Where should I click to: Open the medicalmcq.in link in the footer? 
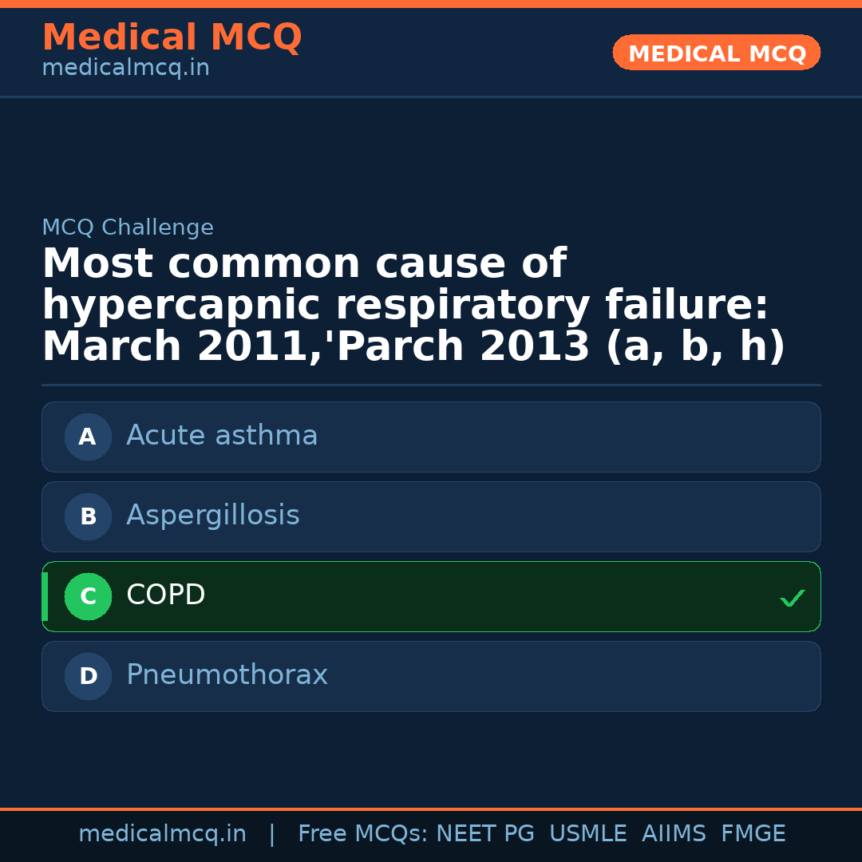pyautogui.click(x=162, y=834)
